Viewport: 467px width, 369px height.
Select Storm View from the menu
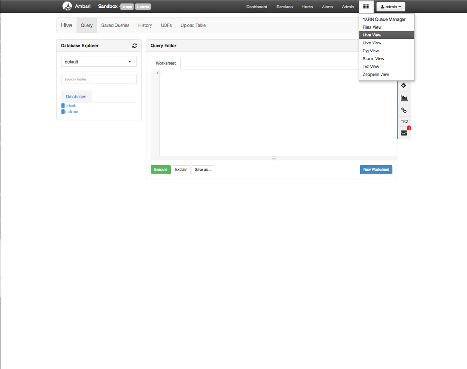click(x=387, y=59)
